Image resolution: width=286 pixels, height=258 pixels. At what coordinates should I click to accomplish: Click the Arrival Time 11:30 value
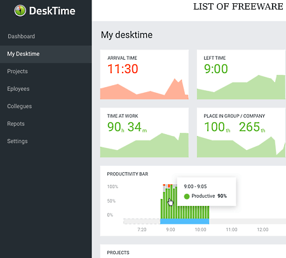point(123,69)
